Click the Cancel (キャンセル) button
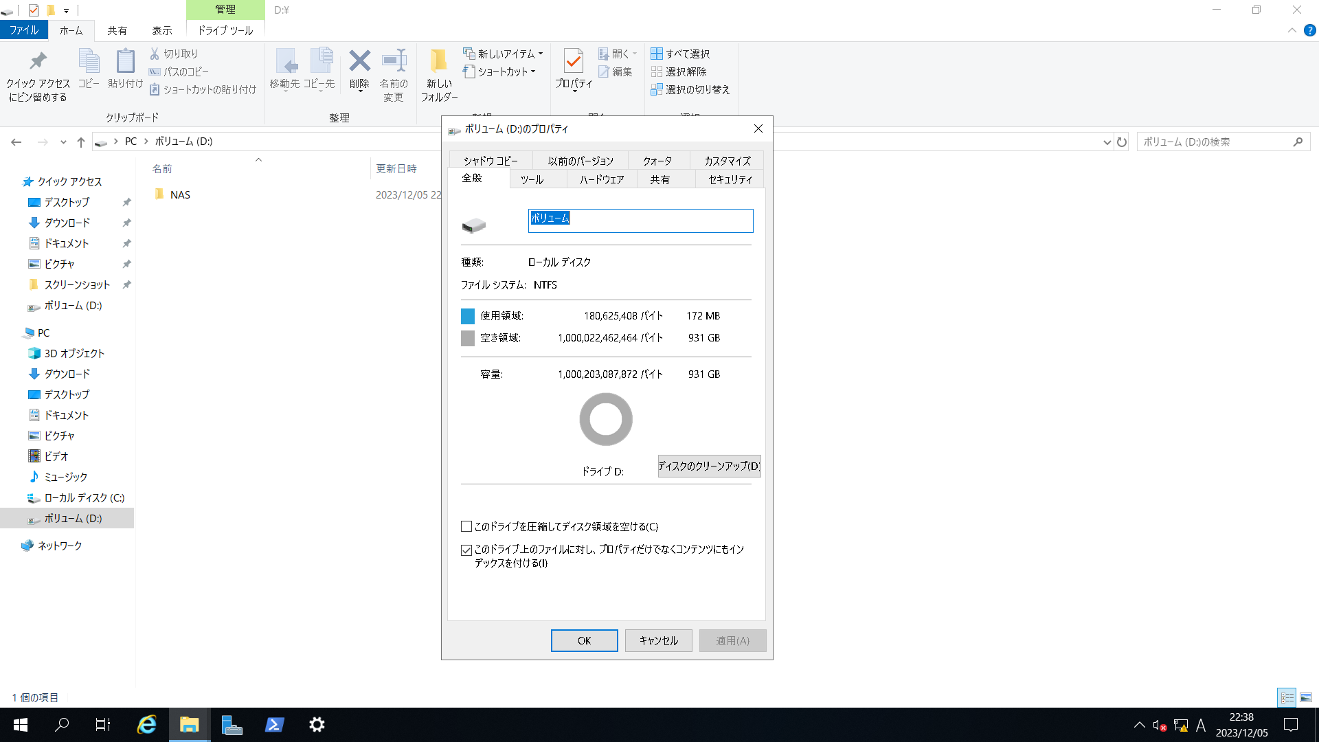The height and width of the screenshot is (742, 1319). coord(658,640)
